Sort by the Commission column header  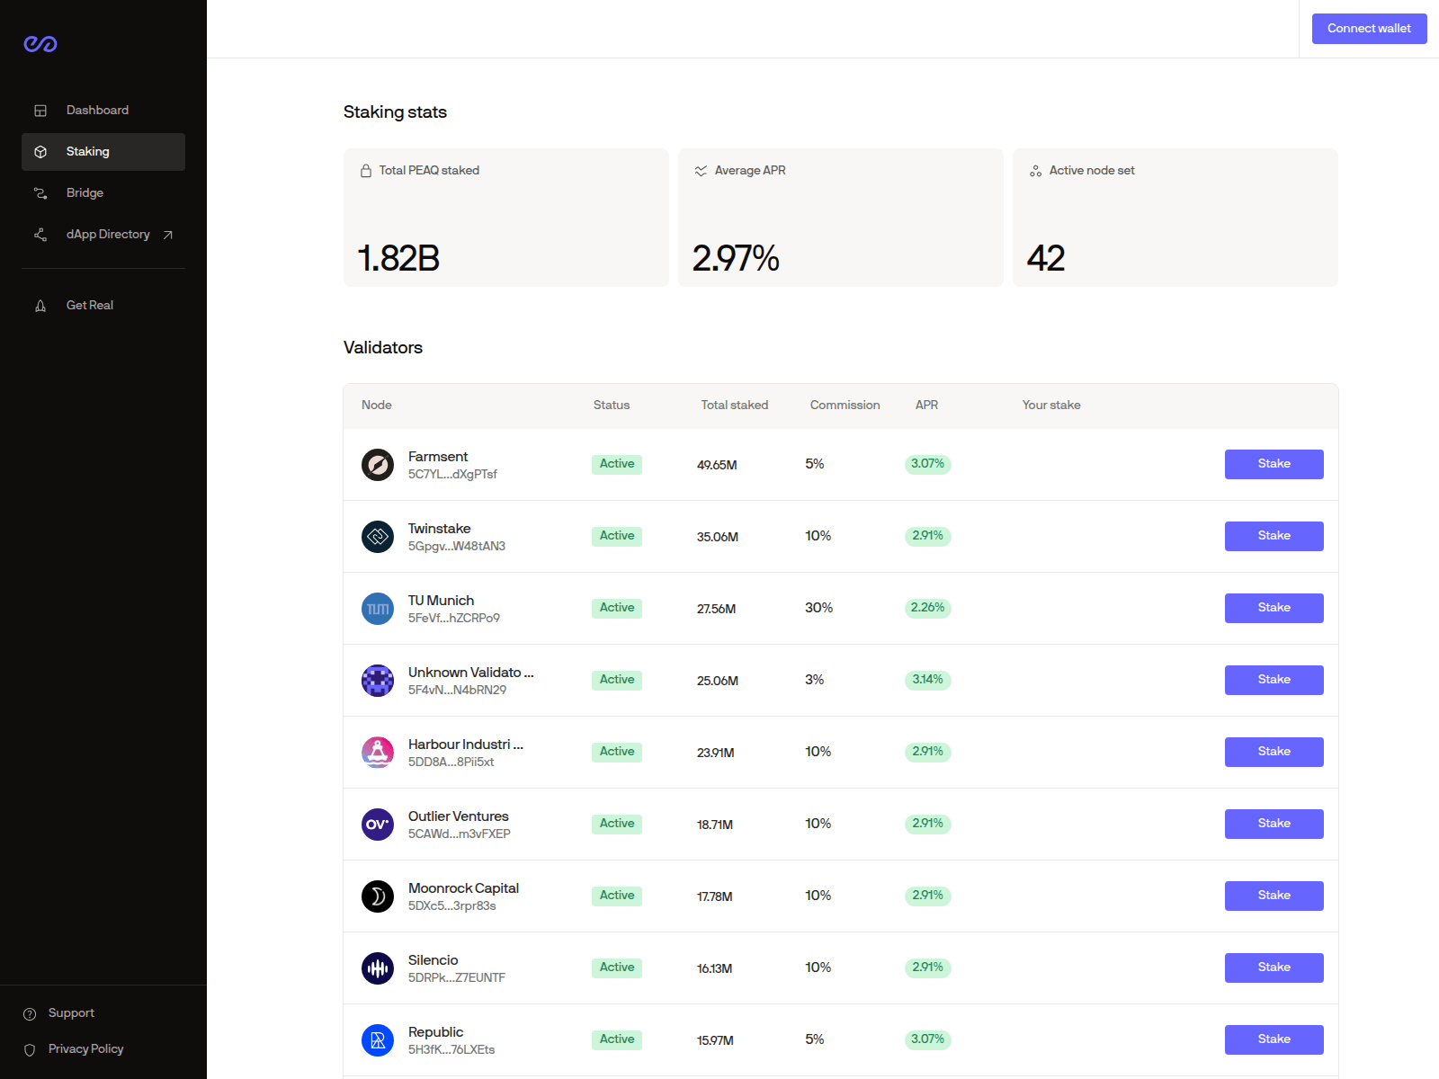click(845, 406)
